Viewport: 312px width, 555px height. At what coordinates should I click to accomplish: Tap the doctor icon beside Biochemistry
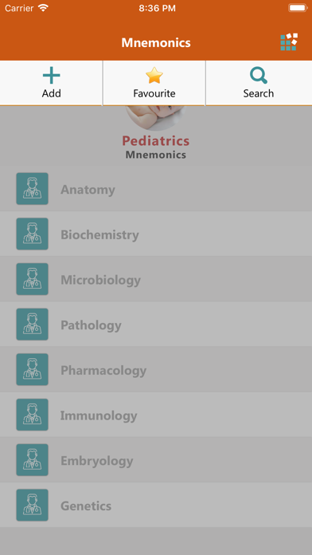tap(32, 234)
